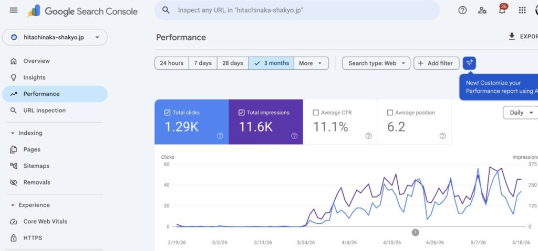The width and height of the screenshot is (538, 251).
Task: Click the 4/15/26 date label on chart
Action: pyautogui.click(x=392, y=243)
